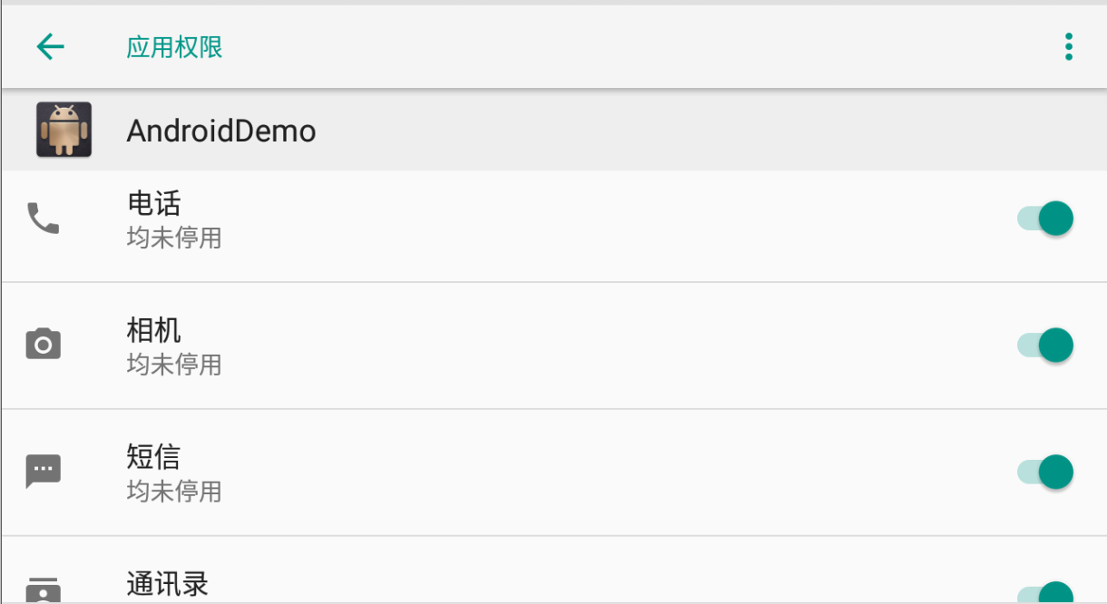Toggle the 短信 permission switch

[1045, 472]
